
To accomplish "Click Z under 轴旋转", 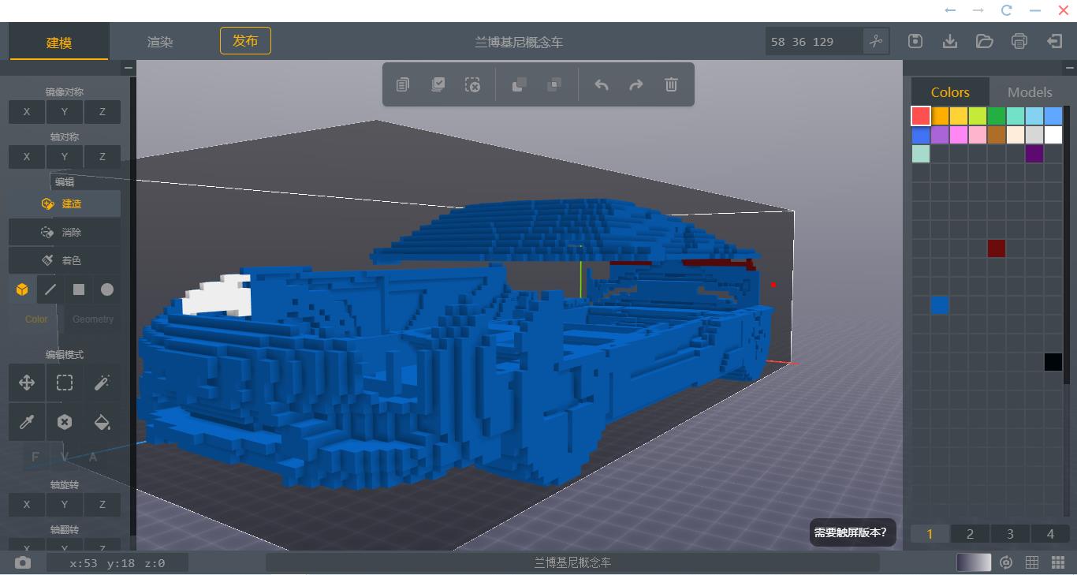I will (x=102, y=505).
